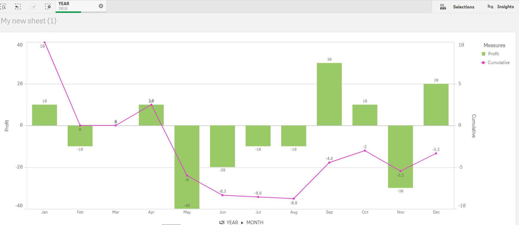Screen dimensions: 519x225
Task: Expand the YEAR selection dropdown
Action: (76, 6)
